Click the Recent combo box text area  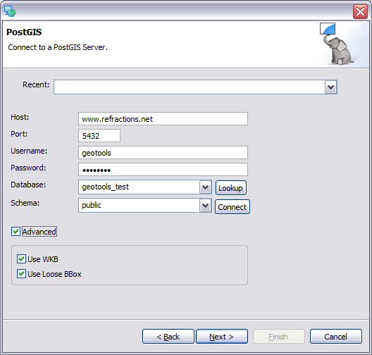(x=190, y=87)
